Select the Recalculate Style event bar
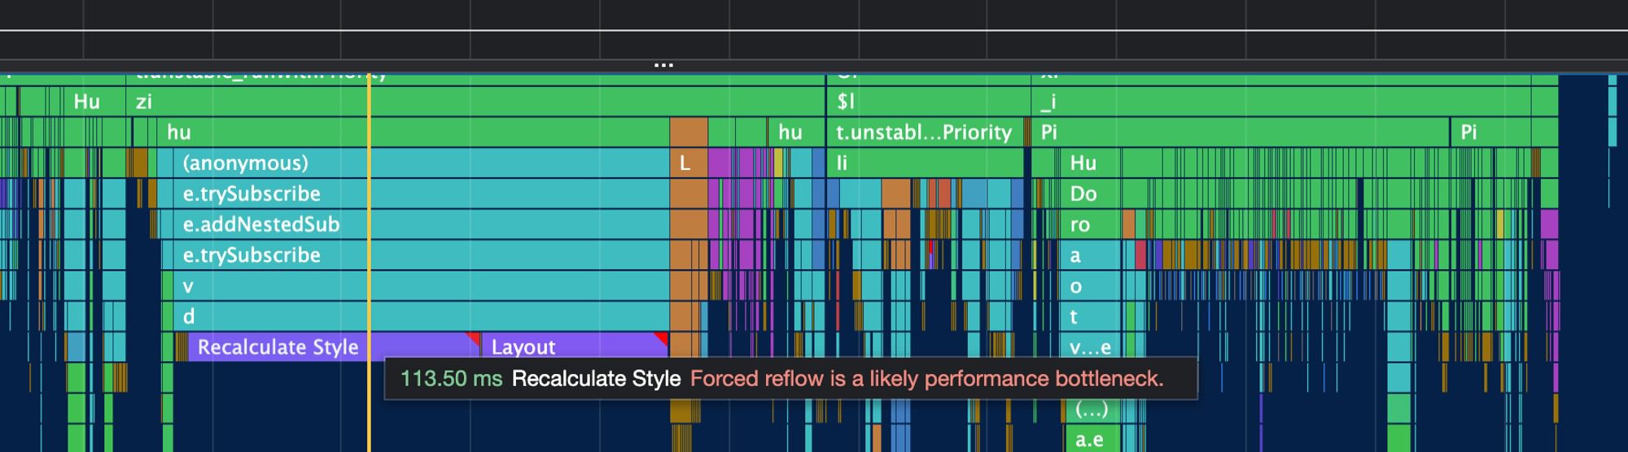This screenshot has height=452, width=1628. point(334,347)
